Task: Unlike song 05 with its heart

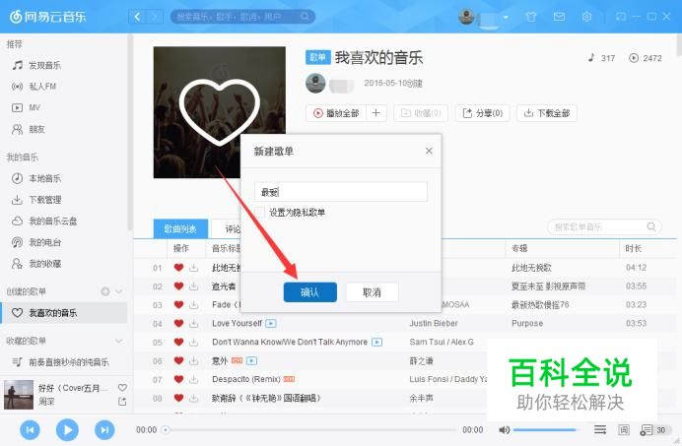Action: tap(178, 342)
